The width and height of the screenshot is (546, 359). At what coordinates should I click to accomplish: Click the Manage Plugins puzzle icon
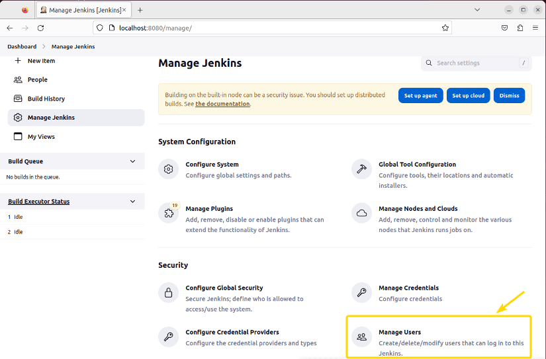click(x=169, y=214)
